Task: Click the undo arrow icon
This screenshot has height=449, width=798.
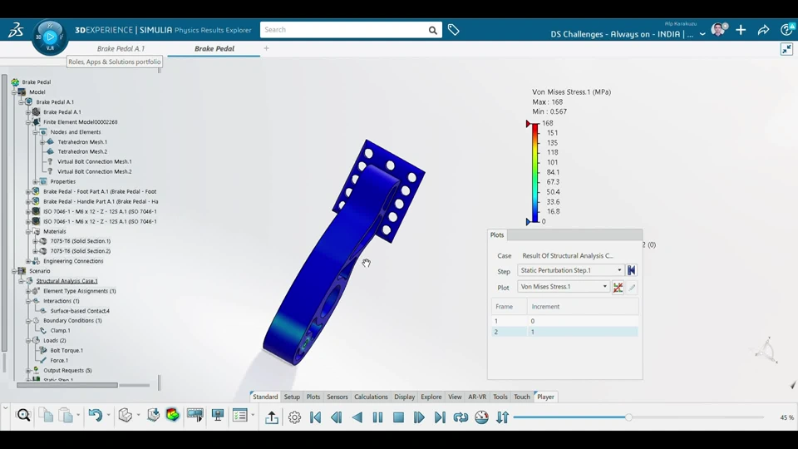Action: (x=95, y=416)
